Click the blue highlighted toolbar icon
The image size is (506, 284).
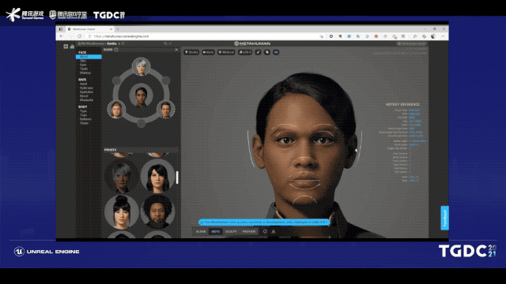276,52
